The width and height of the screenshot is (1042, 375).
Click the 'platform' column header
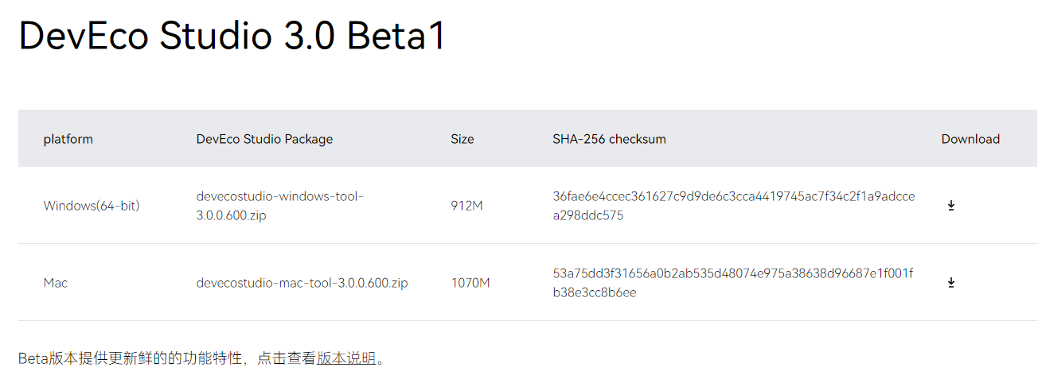pos(68,139)
